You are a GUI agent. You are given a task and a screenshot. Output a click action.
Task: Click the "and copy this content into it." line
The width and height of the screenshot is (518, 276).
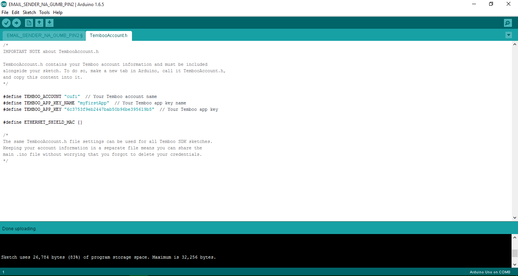pyautogui.click(x=42, y=78)
